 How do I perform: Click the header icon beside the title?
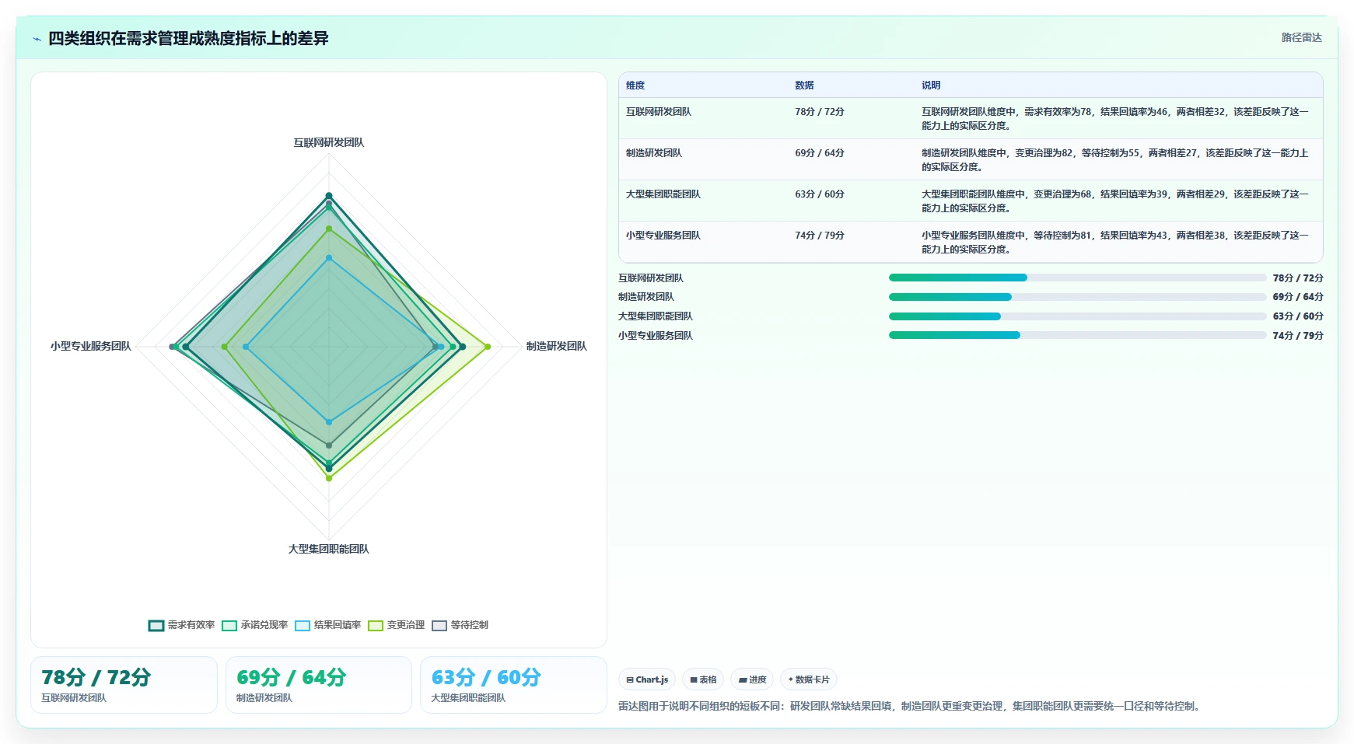37,39
